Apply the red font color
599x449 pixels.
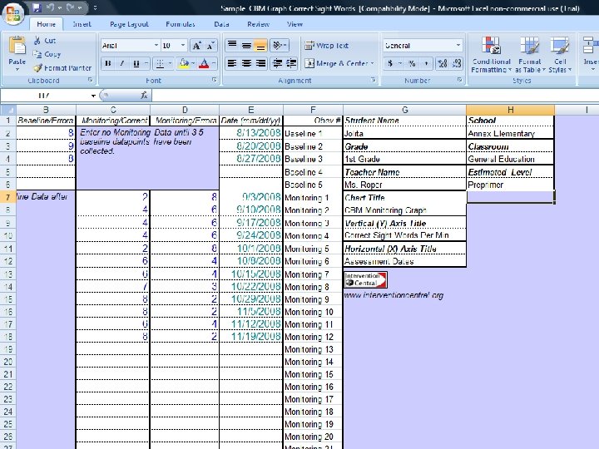(204, 64)
